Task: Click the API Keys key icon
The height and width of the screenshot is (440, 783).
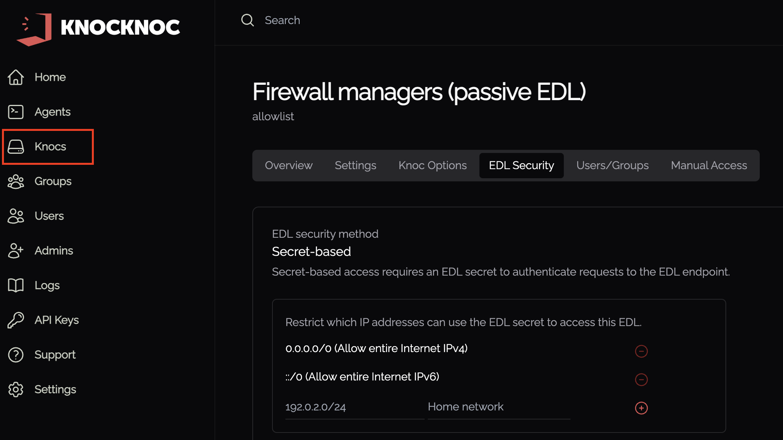Action: click(16, 320)
